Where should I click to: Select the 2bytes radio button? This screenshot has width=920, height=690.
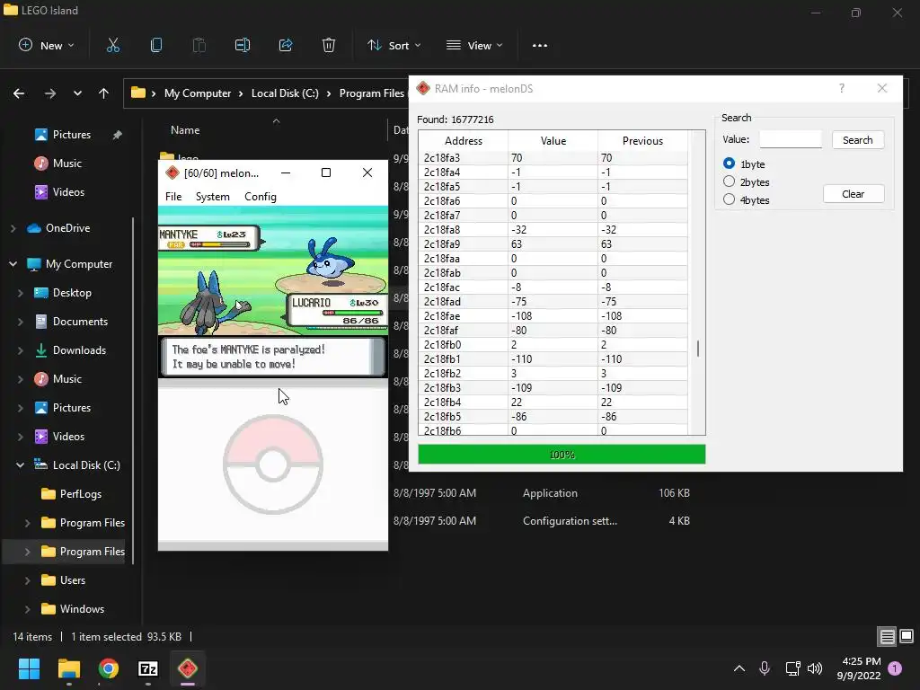(x=729, y=181)
